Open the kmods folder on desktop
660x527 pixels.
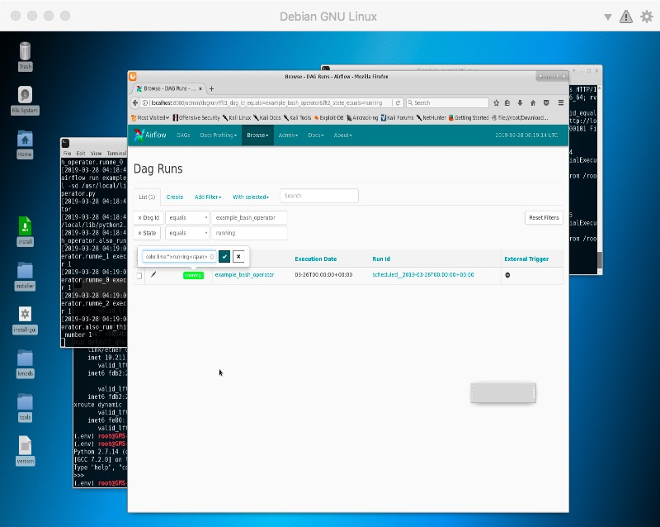[x=25, y=363]
